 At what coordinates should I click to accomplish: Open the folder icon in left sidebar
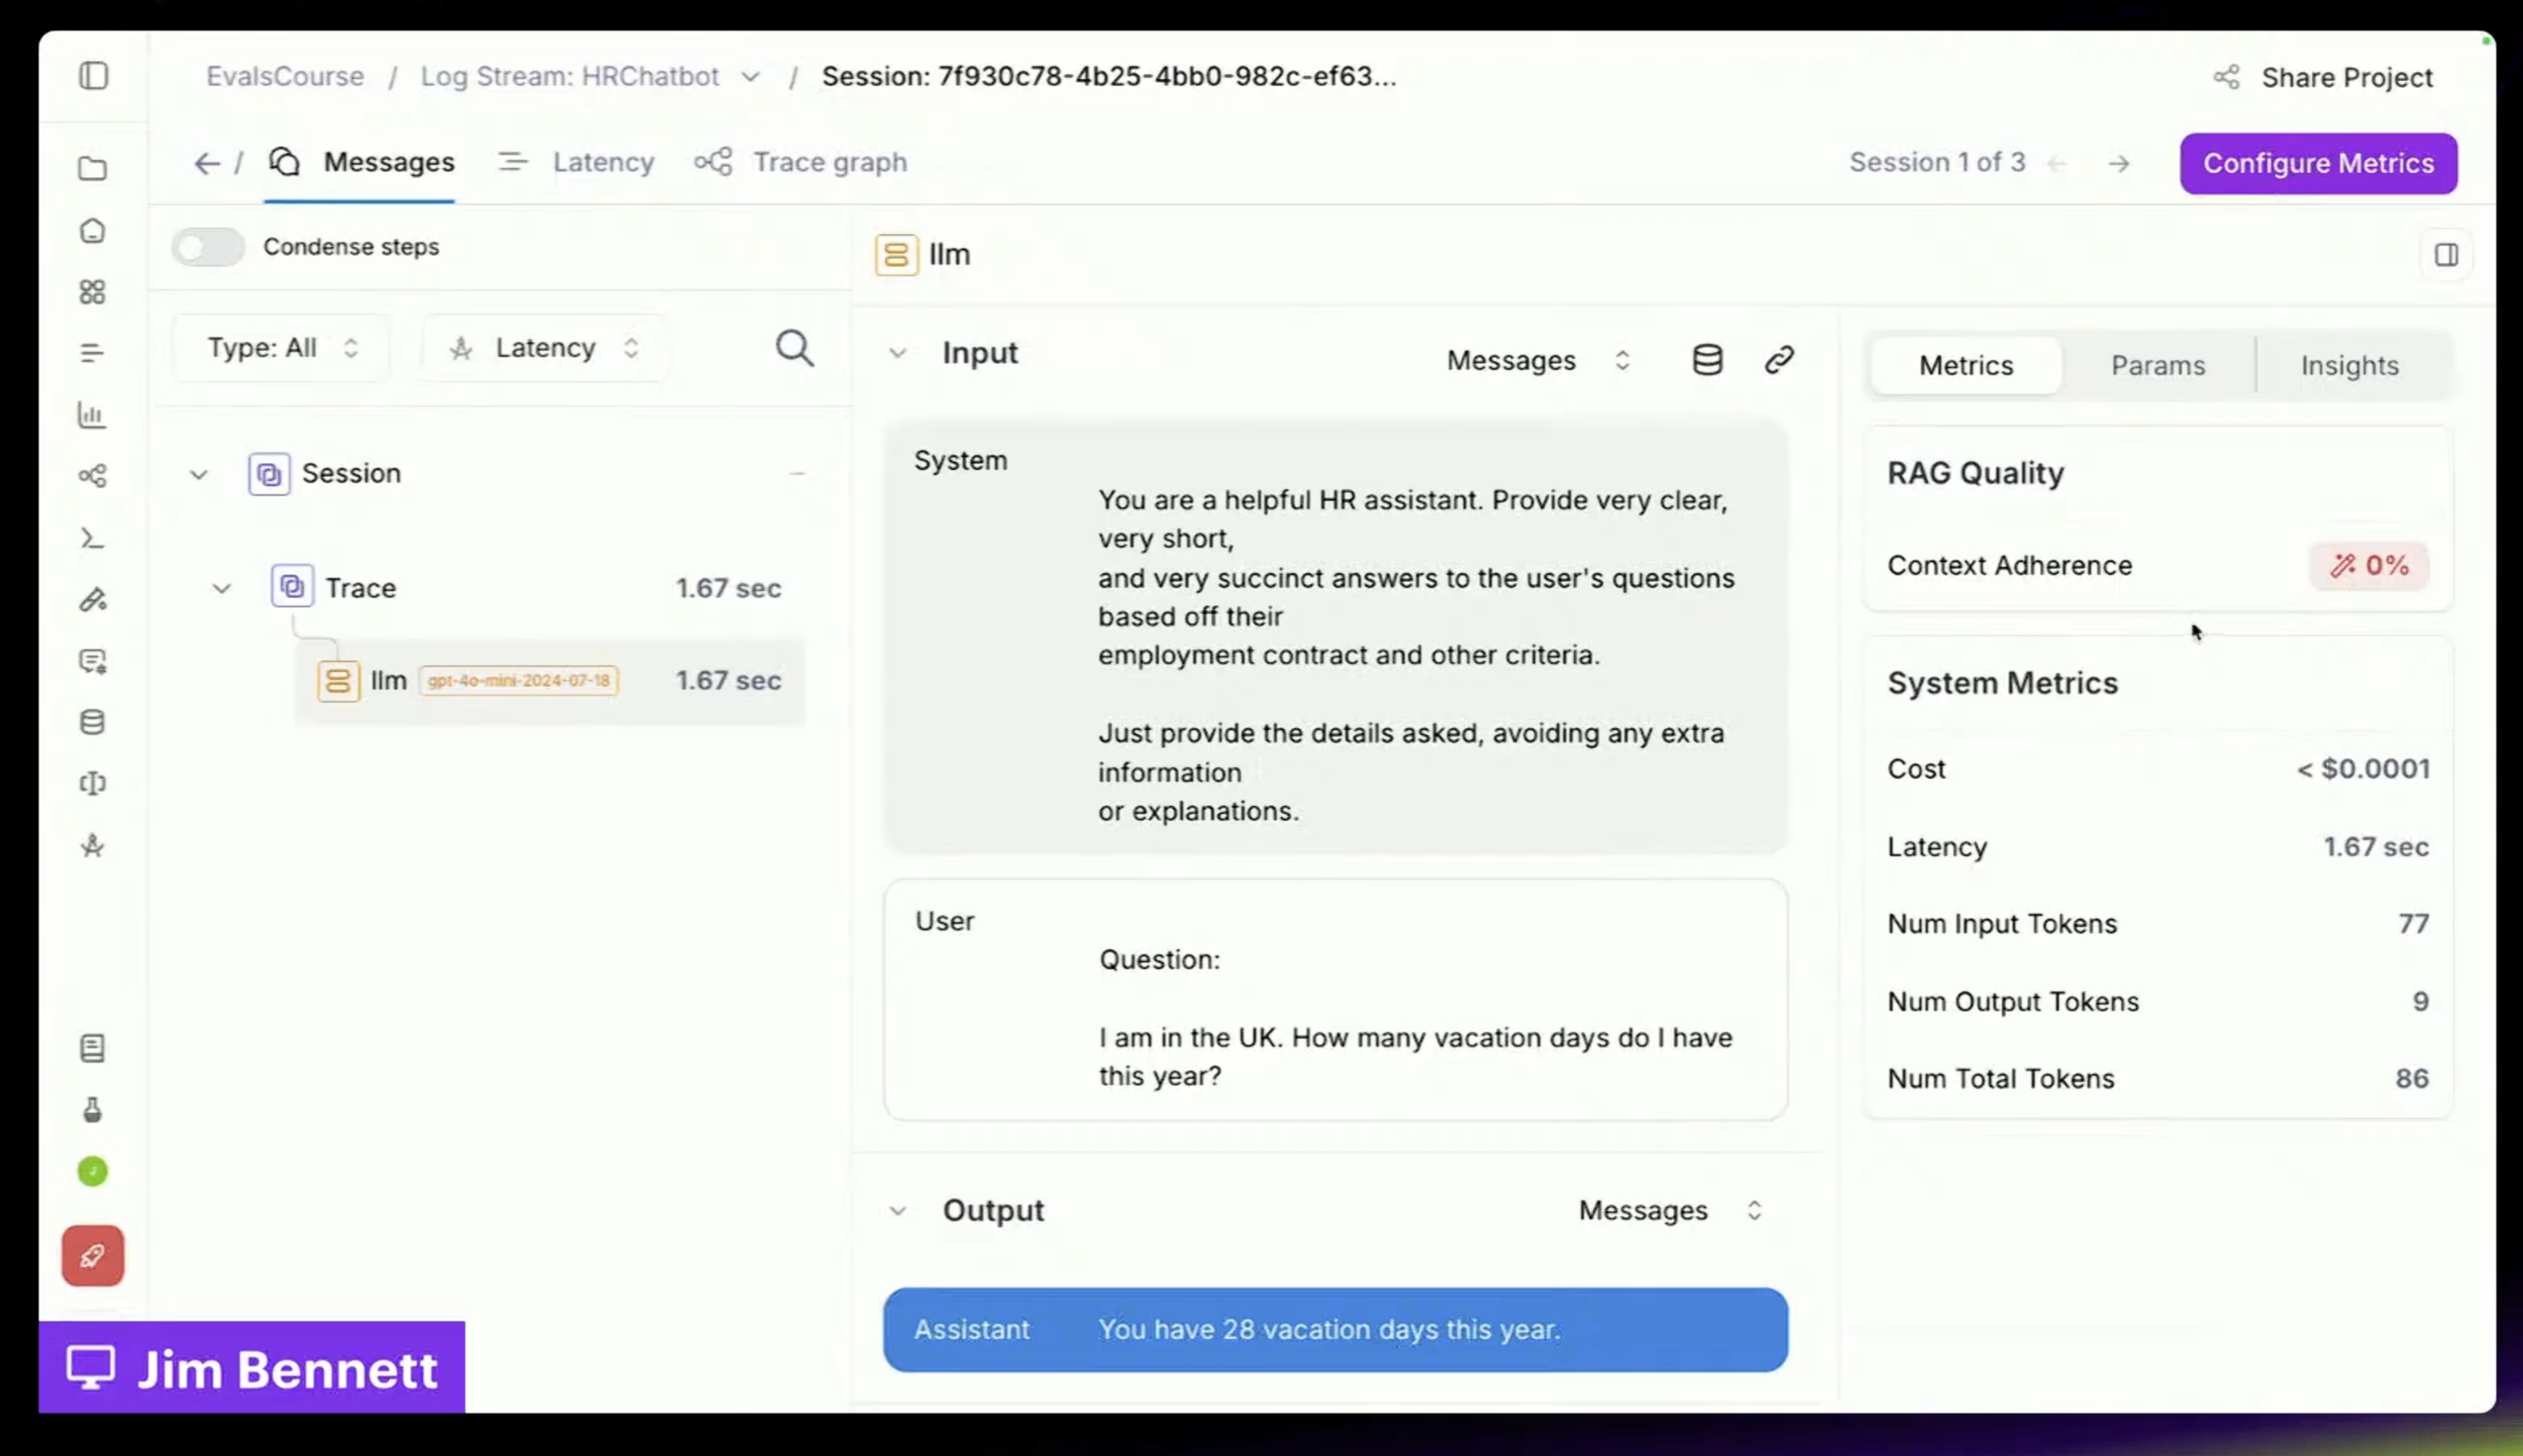(92, 169)
